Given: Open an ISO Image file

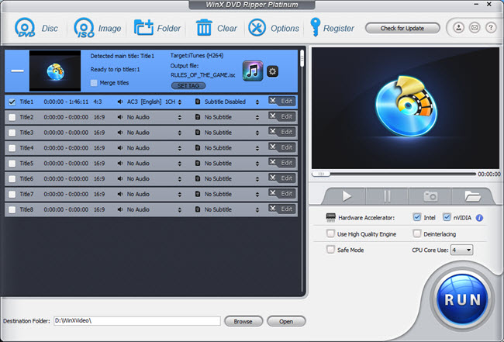Looking at the screenshot, I should click(x=85, y=28).
